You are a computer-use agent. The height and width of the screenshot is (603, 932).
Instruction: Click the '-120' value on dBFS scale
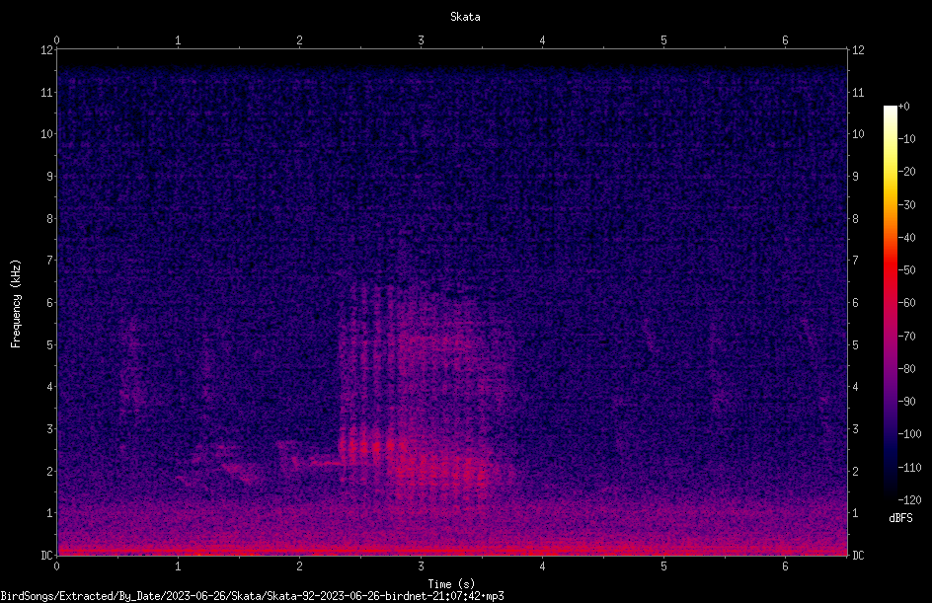click(x=909, y=500)
